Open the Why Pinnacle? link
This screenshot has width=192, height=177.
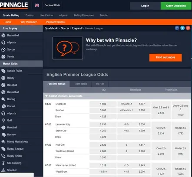pyautogui.click(x=29, y=22)
